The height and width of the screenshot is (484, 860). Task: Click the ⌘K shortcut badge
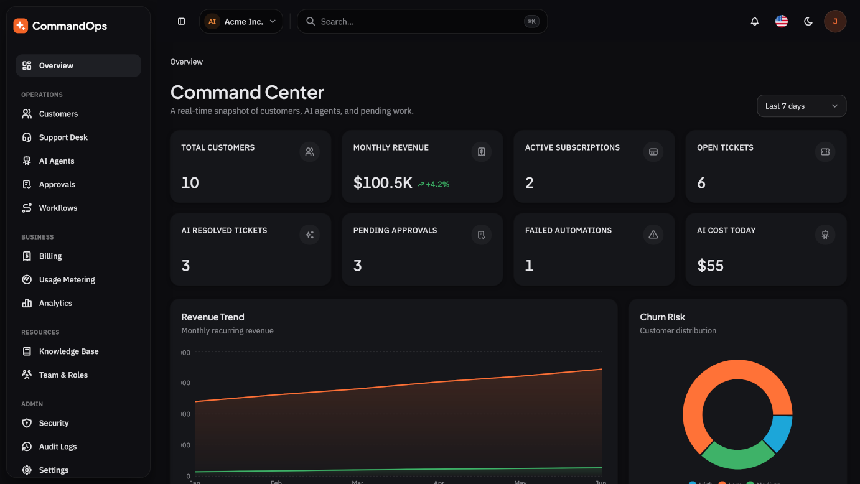pos(531,21)
